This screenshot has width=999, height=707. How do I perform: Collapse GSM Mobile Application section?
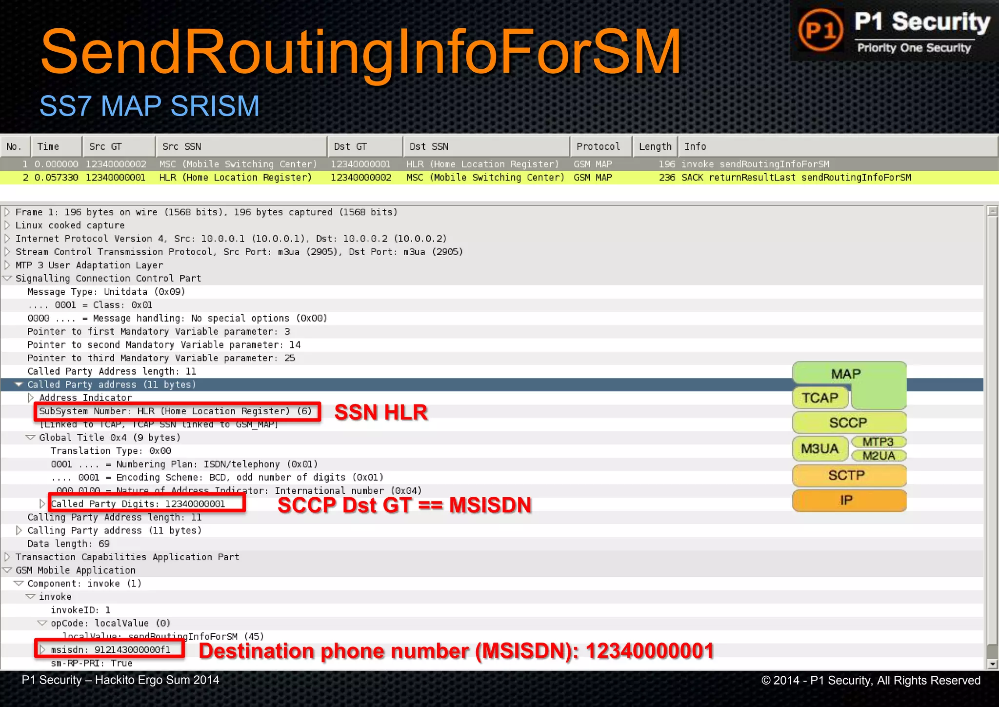pyautogui.click(x=7, y=570)
